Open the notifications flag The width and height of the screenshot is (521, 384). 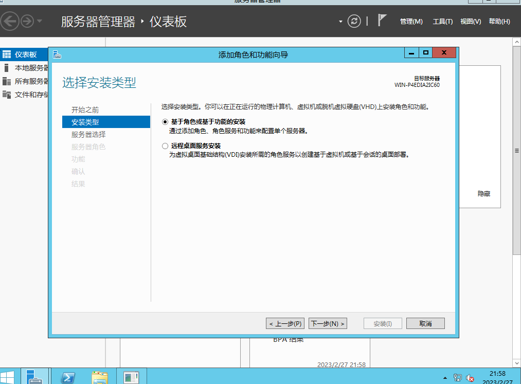382,20
